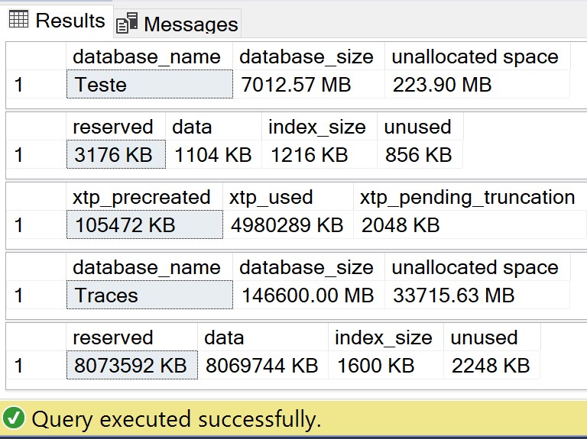Select the 856 KB unused cell
This screenshot has height=439, width=587.
click(x=420, y=154)
